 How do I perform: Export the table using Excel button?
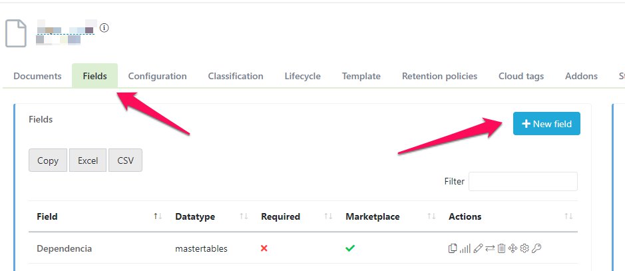(x=88, y=160)
